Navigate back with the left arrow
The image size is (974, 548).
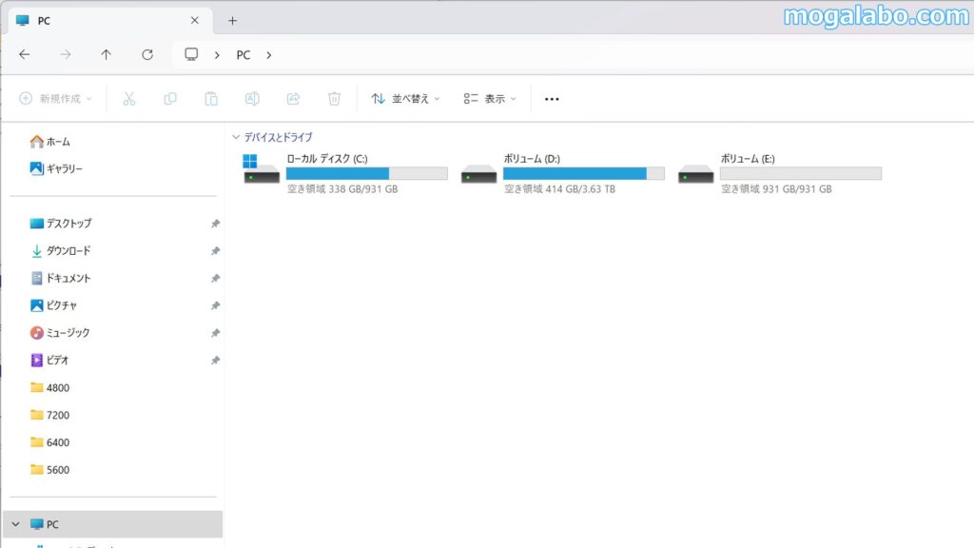25,54
